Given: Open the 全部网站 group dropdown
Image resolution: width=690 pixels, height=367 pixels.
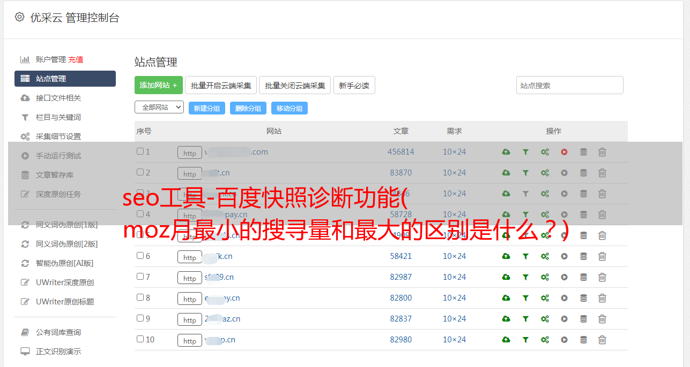Looking at the screenshot, I should coord(159,108).
